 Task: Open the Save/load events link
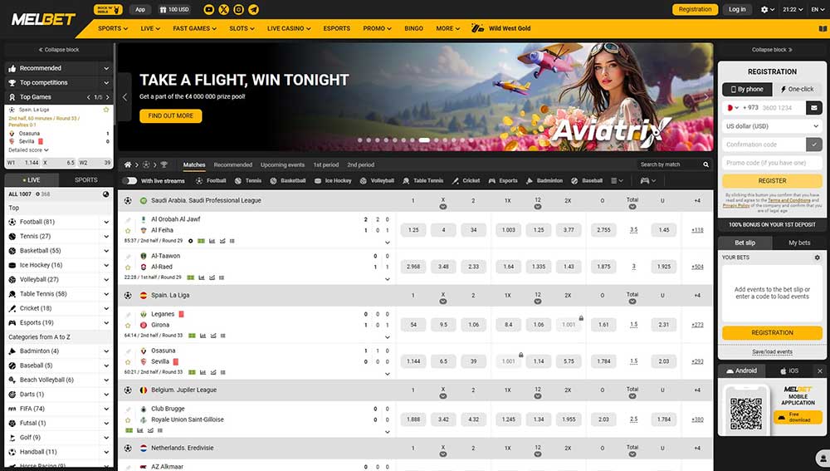point(772,351)
